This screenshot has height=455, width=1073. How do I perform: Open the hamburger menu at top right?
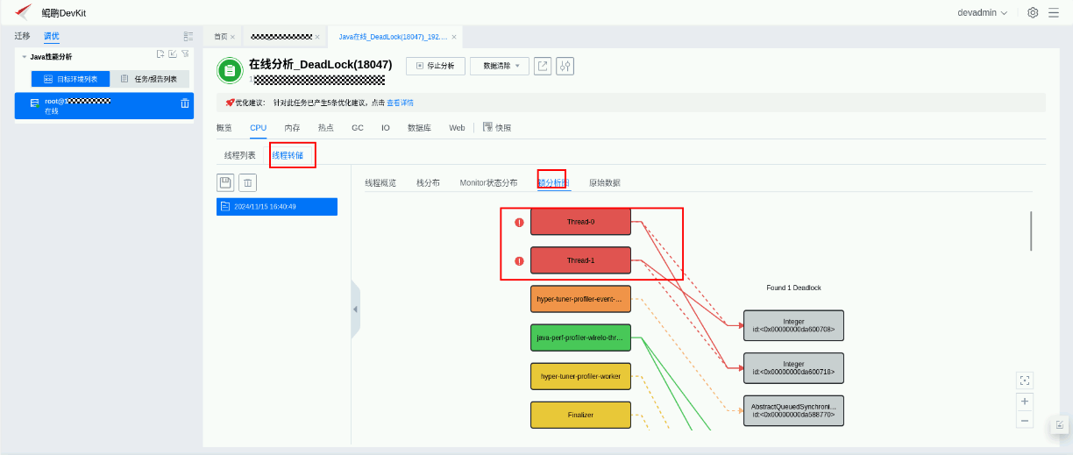point(1054,12)
